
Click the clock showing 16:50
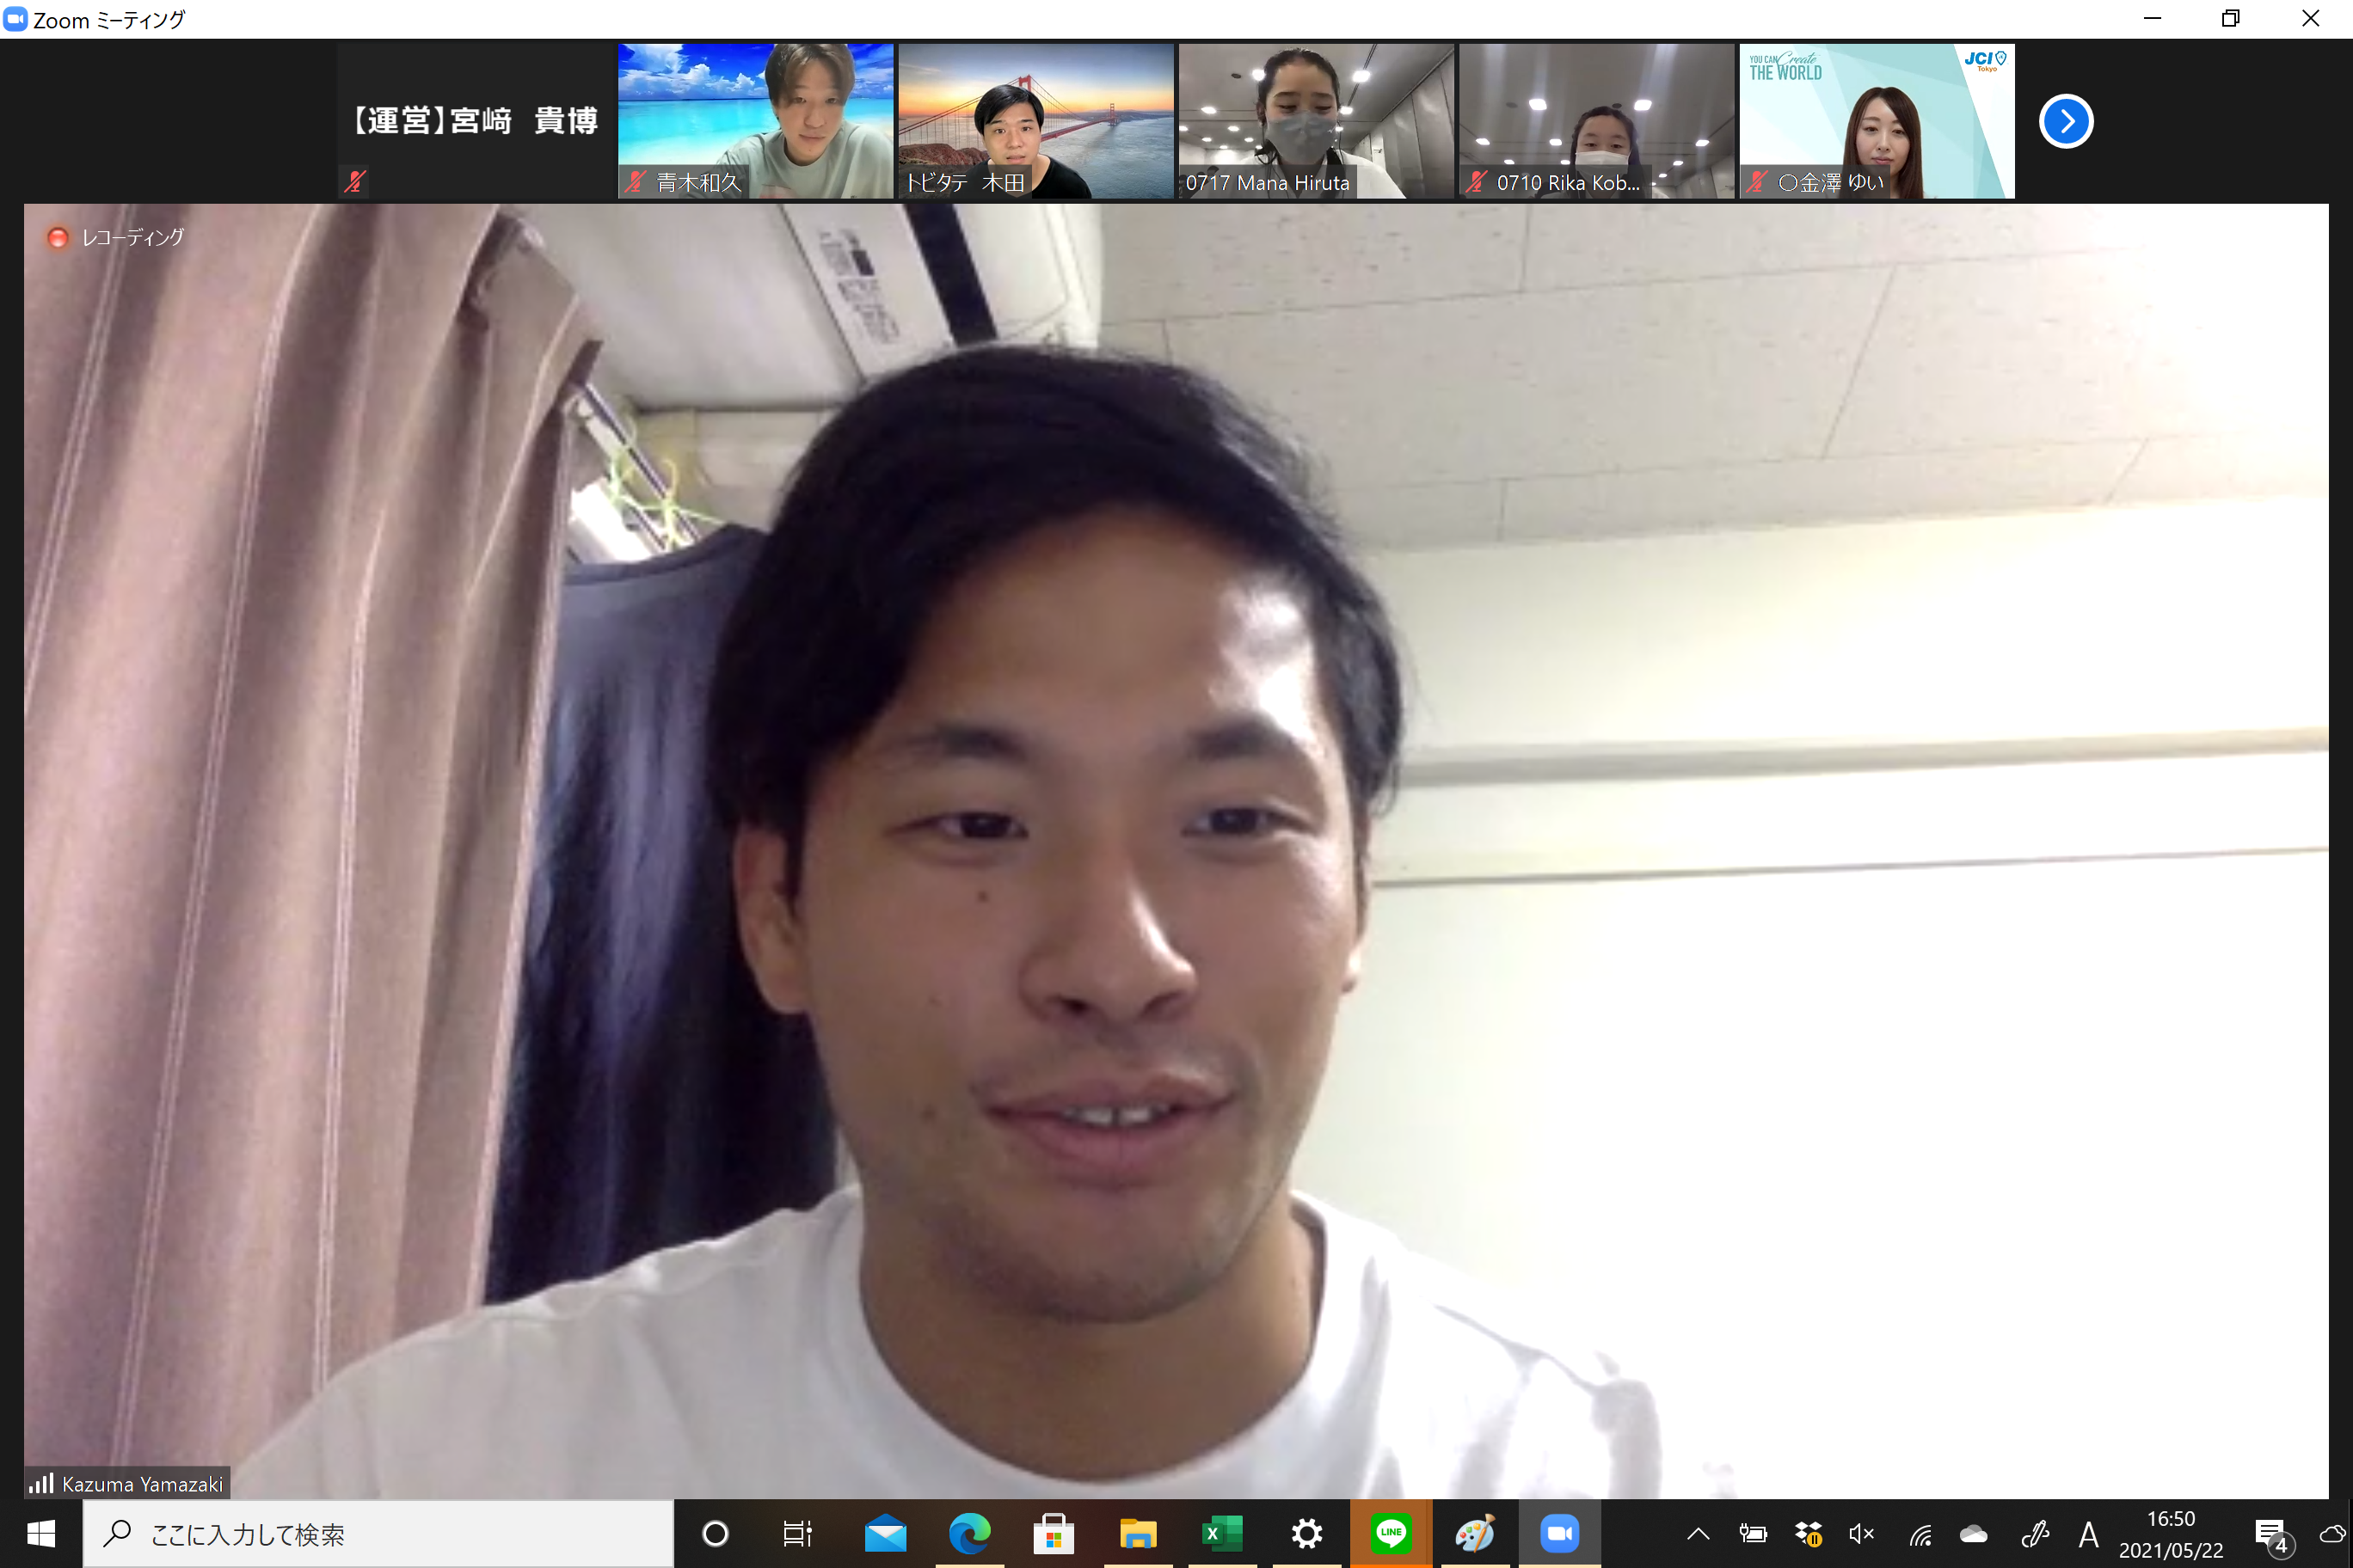[2170, 1533]
